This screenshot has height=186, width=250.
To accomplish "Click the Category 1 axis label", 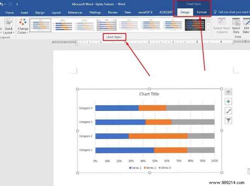I will coord(86,150).
